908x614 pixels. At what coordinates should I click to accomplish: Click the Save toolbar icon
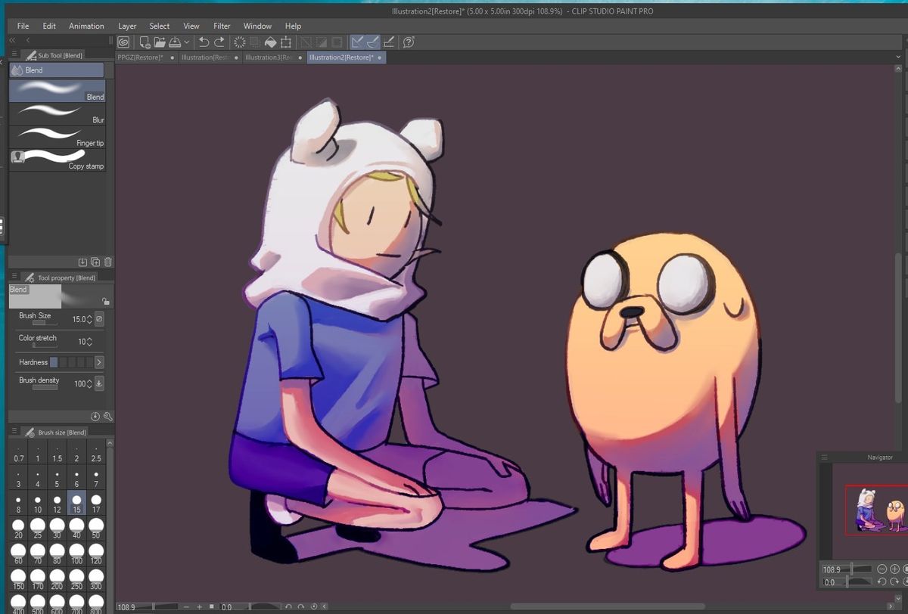click(174, 42)
